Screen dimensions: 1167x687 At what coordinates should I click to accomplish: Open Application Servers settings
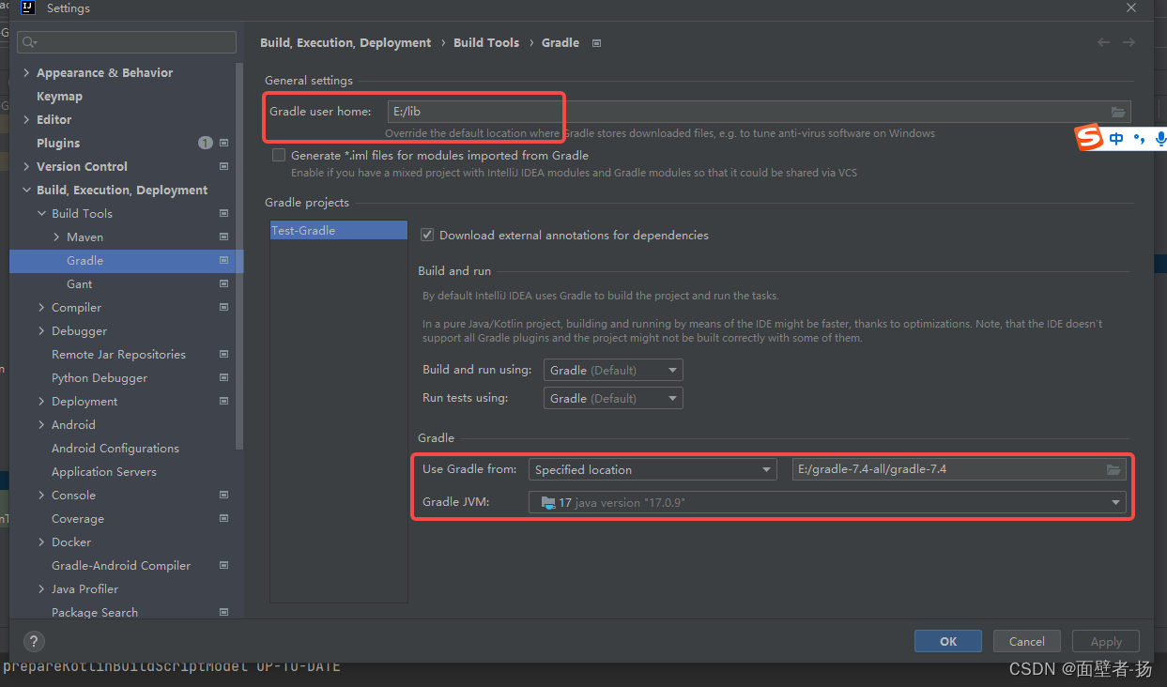tap(104, 471)
